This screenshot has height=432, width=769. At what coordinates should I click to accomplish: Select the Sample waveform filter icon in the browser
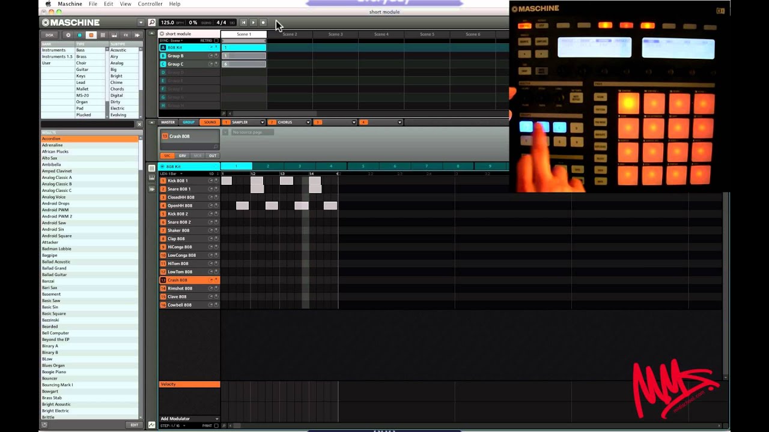coord(137,35)
